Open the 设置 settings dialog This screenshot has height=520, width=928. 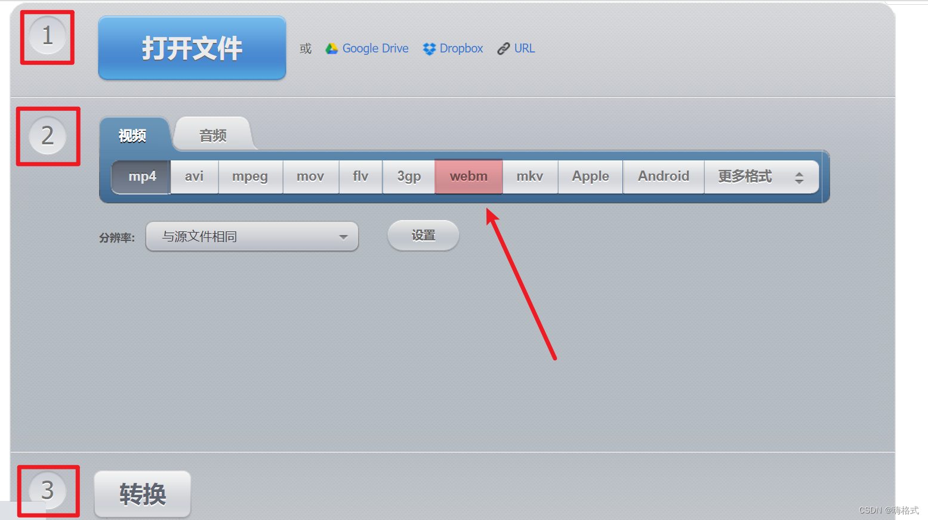[423, 236]
